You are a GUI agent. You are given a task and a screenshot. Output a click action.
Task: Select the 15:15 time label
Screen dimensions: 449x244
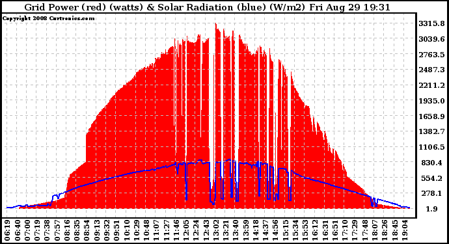pyautogui.click(x=286, y=230)
